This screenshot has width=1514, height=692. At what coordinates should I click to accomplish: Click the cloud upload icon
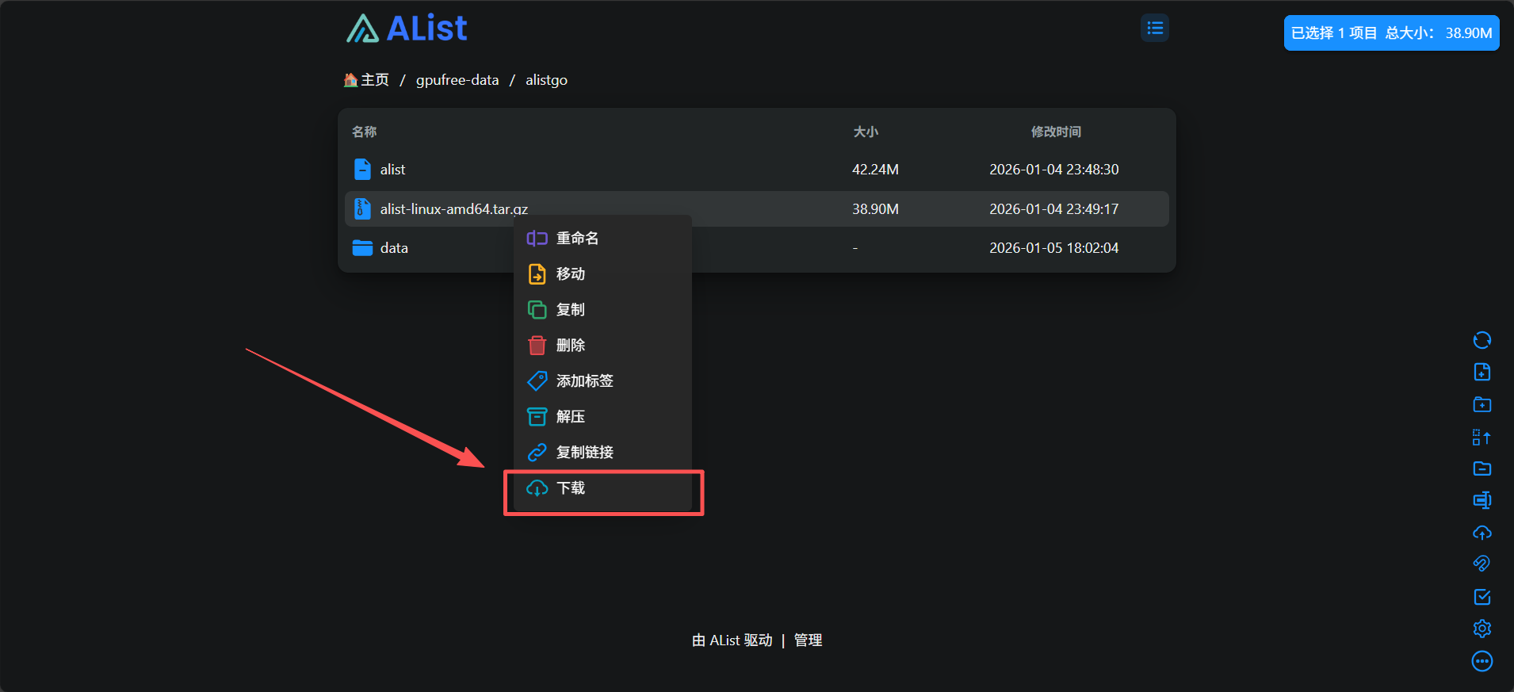[1482, 533]
